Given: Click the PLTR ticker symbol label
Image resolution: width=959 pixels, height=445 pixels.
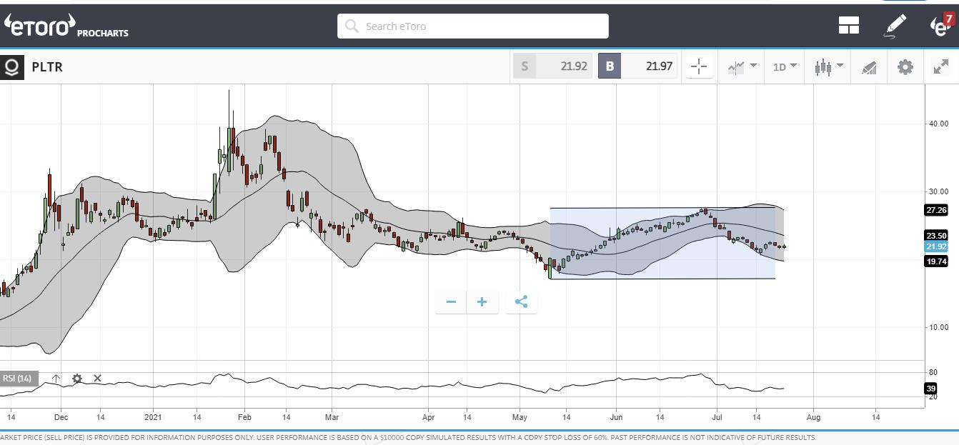Looking at the screenshot, I should coord(47,67).
